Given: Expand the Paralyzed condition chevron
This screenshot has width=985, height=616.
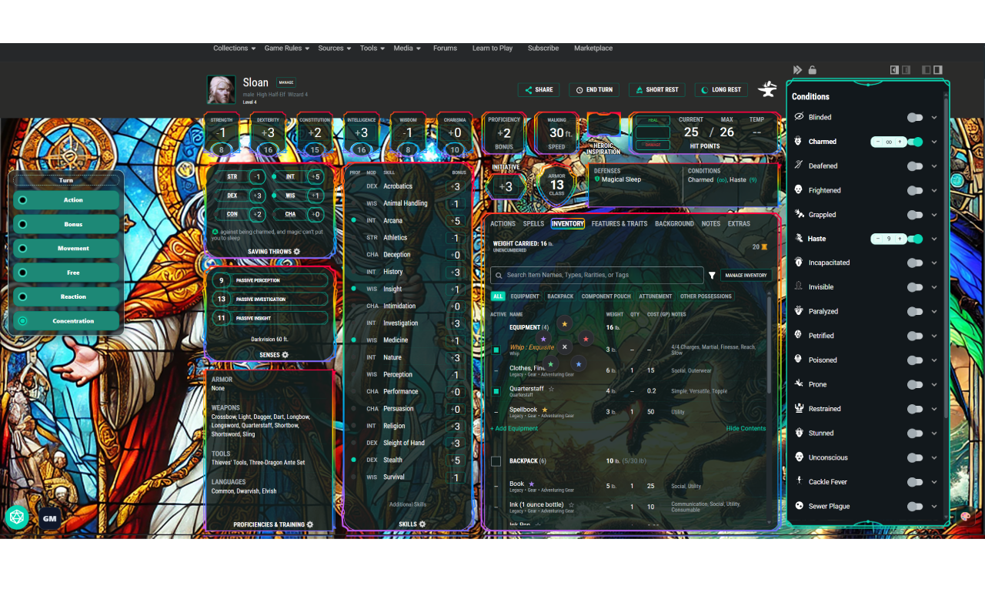Looking at the screenshot, I should (934, 312).
